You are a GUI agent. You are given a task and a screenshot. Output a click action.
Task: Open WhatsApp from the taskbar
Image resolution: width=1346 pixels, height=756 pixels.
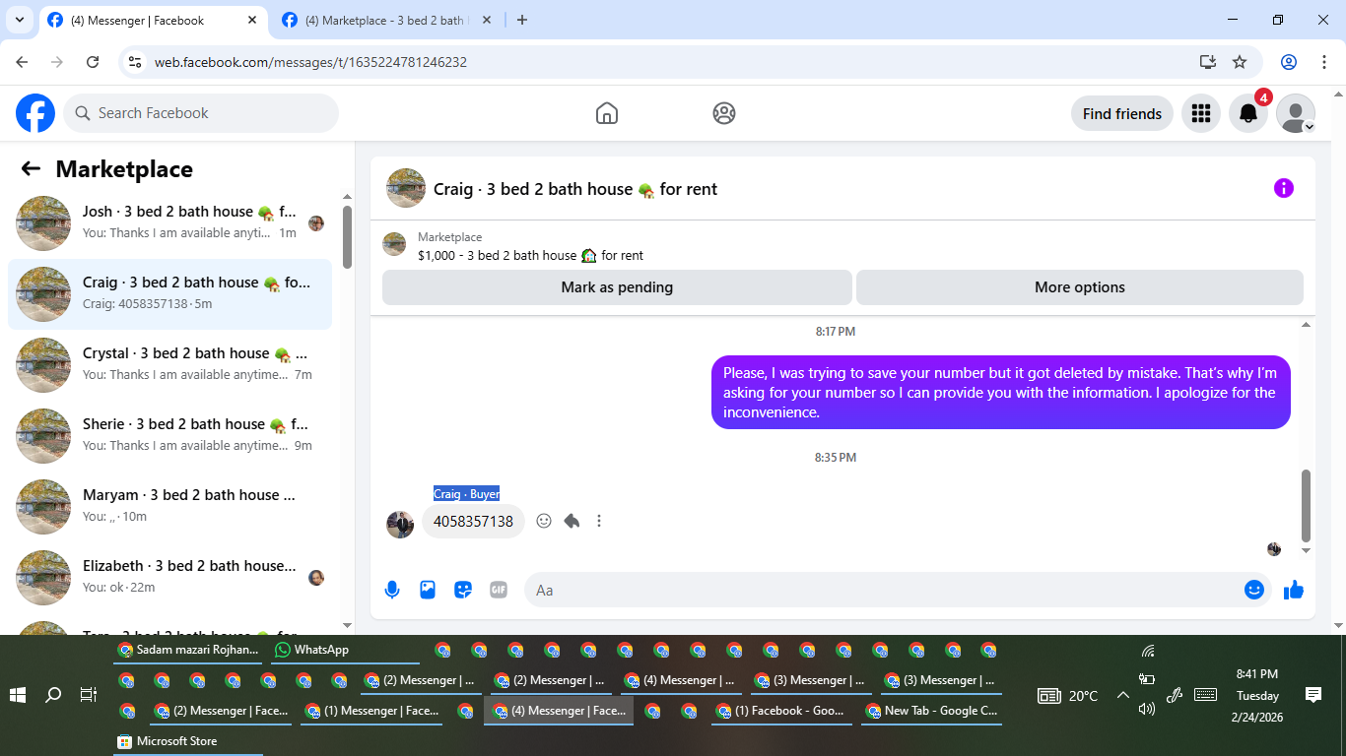pyautogui.click(x=345, y=650)
